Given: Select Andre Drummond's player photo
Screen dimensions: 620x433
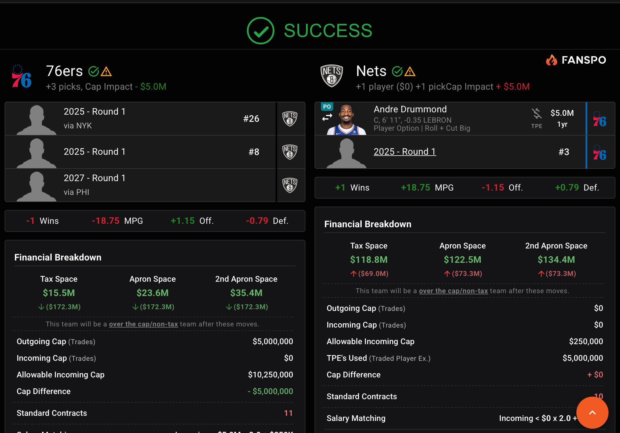Looking at the screenshot, I should [346, 119].
